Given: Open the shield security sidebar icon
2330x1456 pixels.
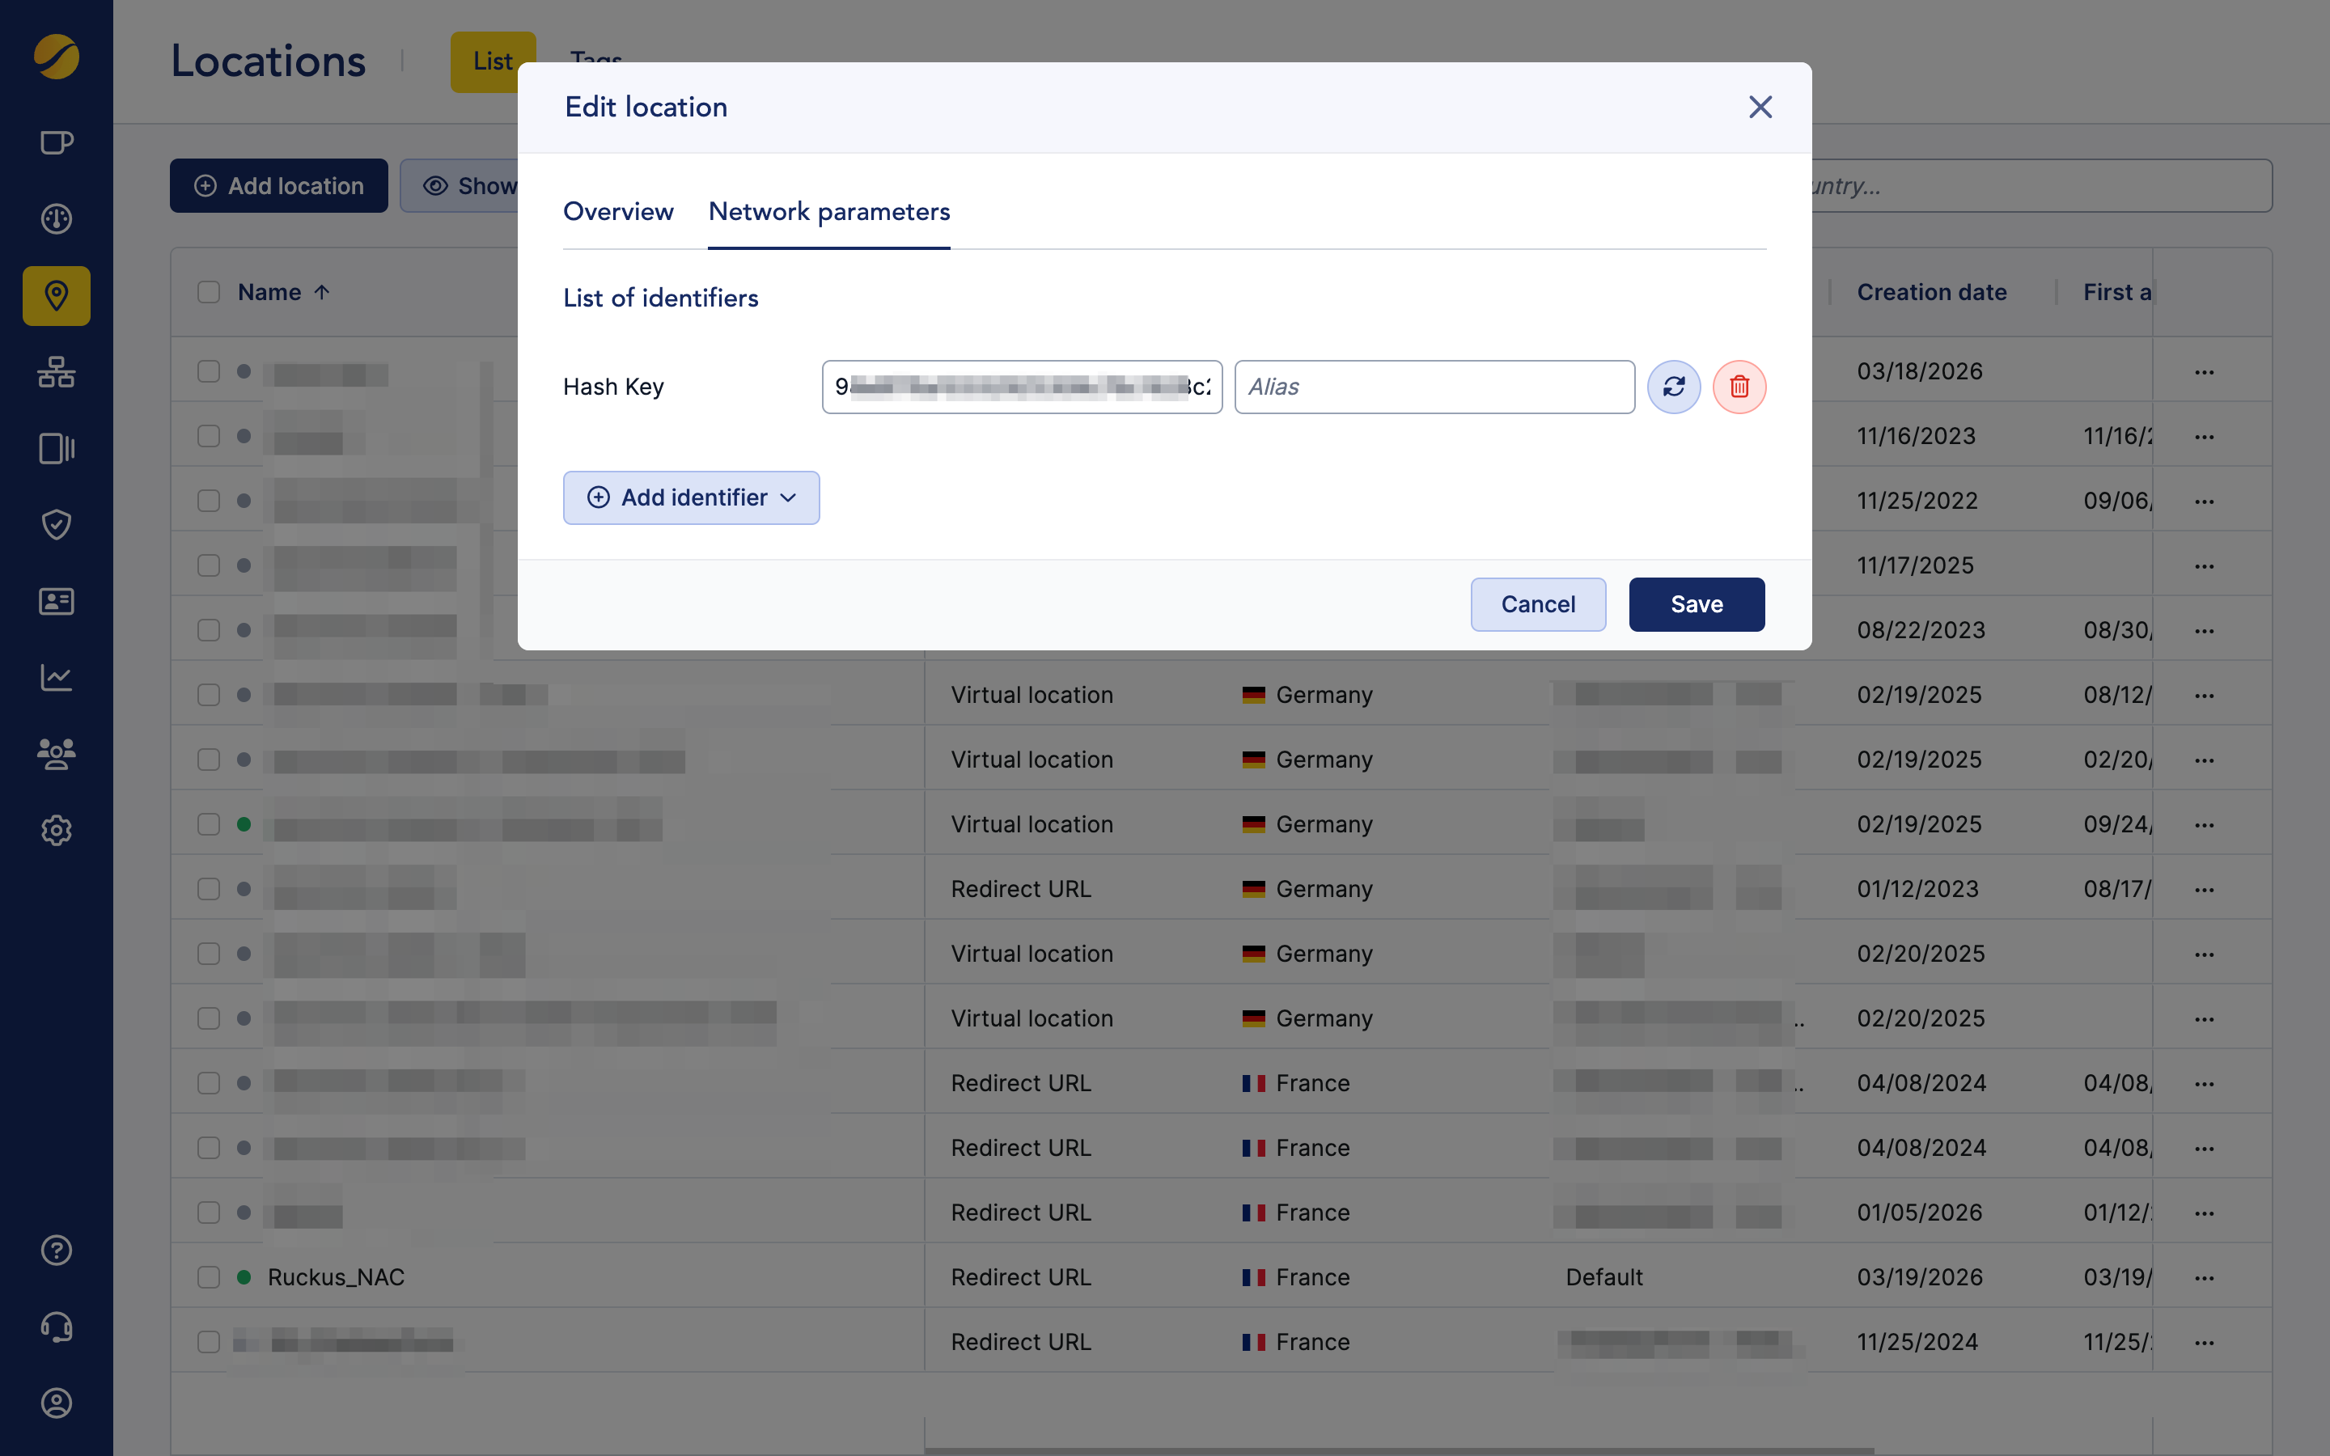Looking at the screenshot, I should [x=56, y=525].
